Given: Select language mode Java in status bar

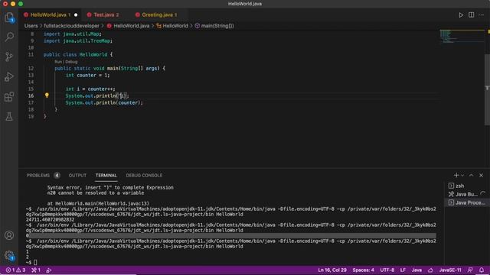Looking at the screenshot, I should coord(416,270).
